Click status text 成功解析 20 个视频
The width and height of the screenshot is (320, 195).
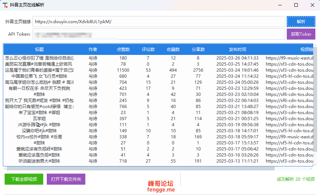click(296, 179)
